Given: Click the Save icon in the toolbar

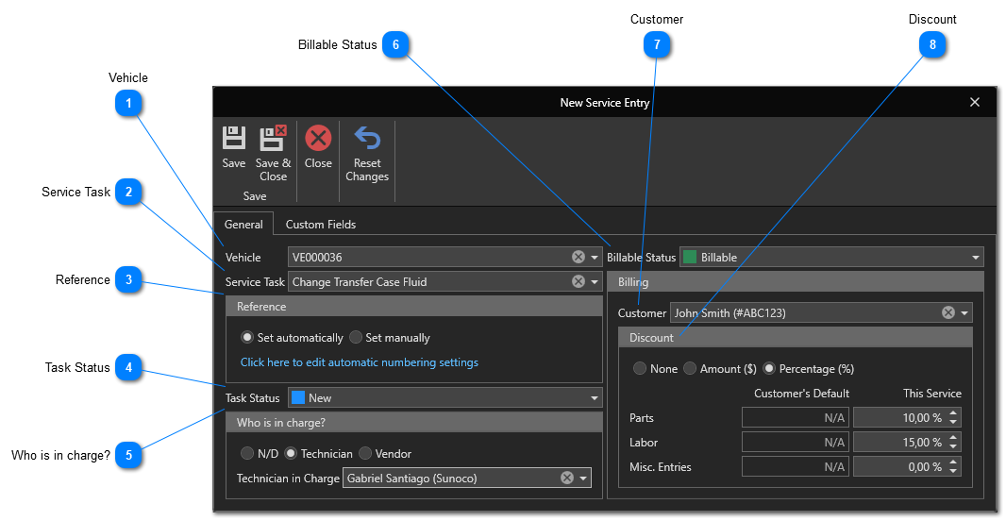Looking at the screenshot, I should click(233, 139).
